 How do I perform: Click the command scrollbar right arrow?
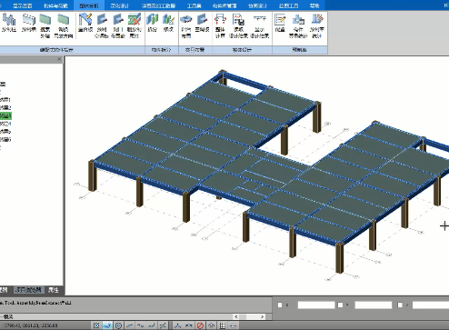pos(262,316)
